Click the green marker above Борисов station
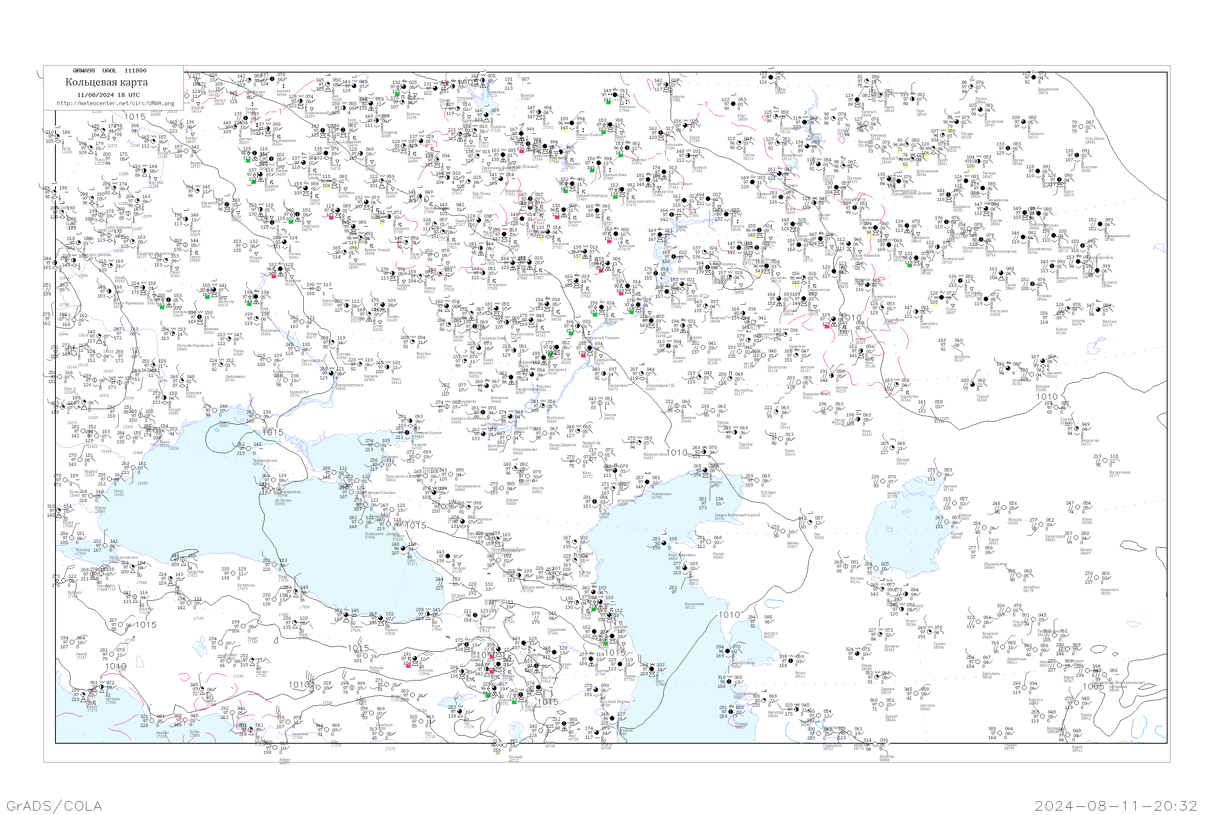The height and width of the screenshot is (815, 1223). point(254,182)
